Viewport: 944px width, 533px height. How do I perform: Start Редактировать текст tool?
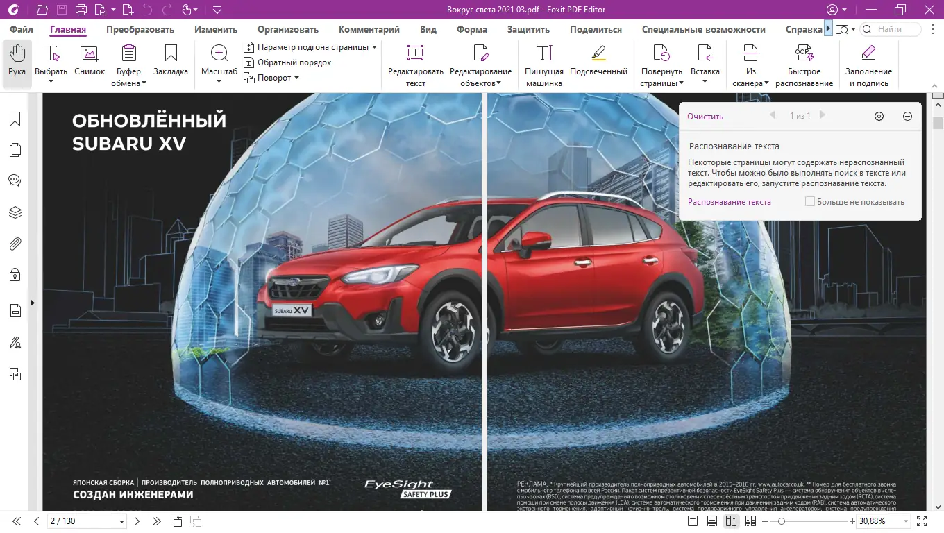click(416, 65)
